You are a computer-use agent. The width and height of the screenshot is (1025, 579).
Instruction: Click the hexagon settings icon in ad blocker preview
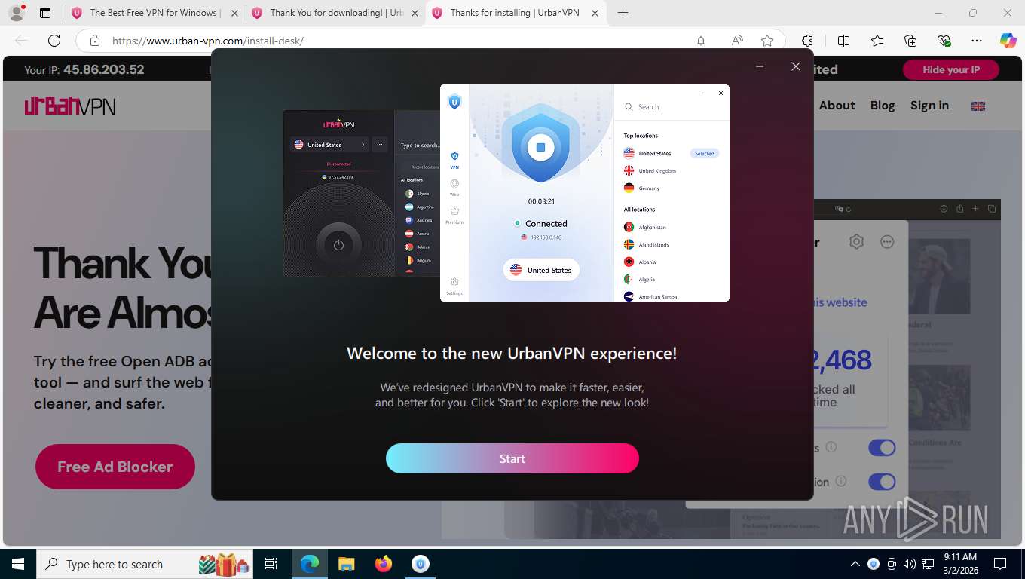[x=856, y=242]
